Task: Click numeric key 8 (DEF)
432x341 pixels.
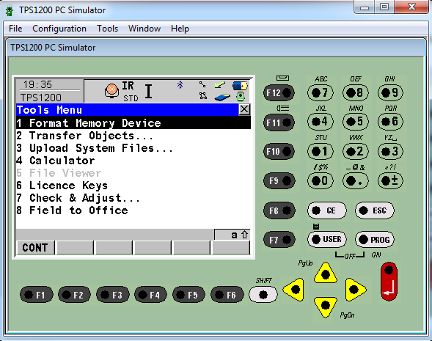Action: click(355, 92)
